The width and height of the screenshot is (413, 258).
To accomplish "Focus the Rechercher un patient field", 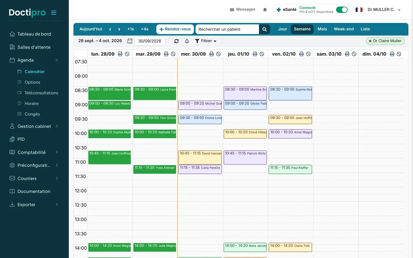I will point(227,29).
